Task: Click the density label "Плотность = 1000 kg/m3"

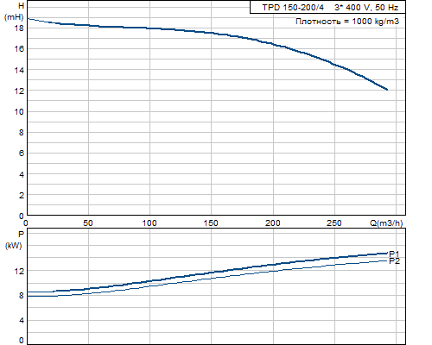Action: click(x=347, y=22)
